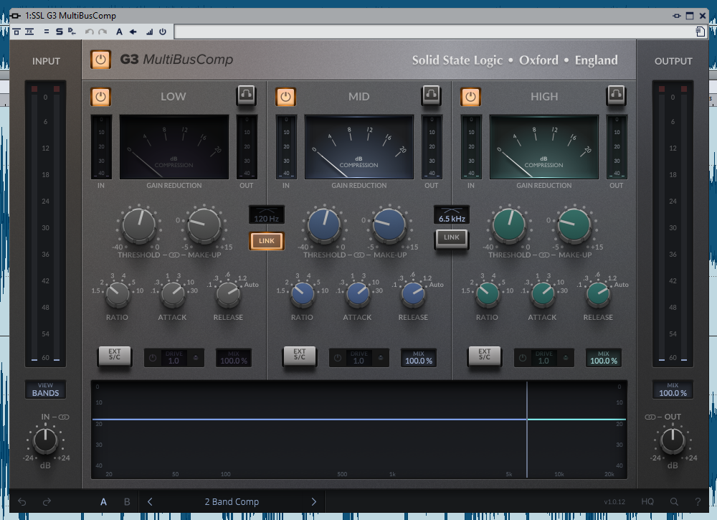Click the 120 Hz crossover frequency field
Image resolution: width=717 pixels, height=520 pixels.
click(x=267, y=214)
